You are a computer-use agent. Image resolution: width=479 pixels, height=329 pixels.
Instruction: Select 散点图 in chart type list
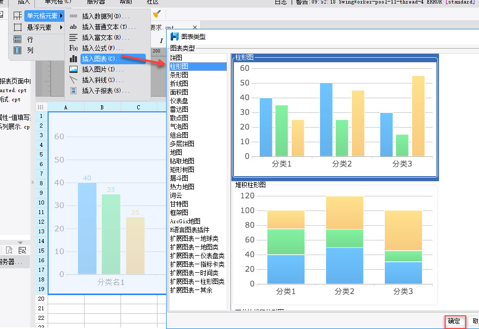click(198, 118)
